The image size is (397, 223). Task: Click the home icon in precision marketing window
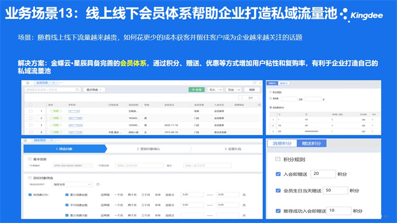tap(25, 140)
